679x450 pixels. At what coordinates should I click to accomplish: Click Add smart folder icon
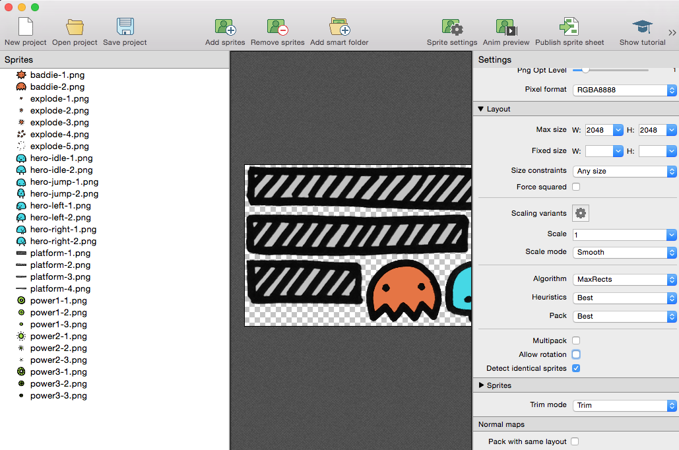(339, 26)
